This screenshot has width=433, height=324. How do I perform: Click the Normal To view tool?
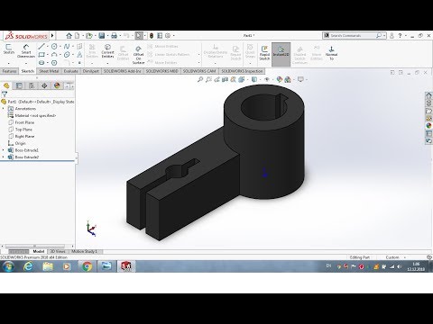pos(331,53)
